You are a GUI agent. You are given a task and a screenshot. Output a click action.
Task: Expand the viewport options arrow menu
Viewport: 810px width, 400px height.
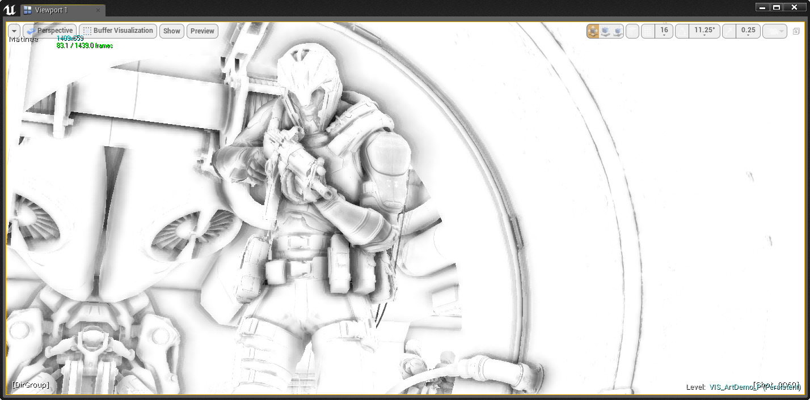(x=14, y=31)
